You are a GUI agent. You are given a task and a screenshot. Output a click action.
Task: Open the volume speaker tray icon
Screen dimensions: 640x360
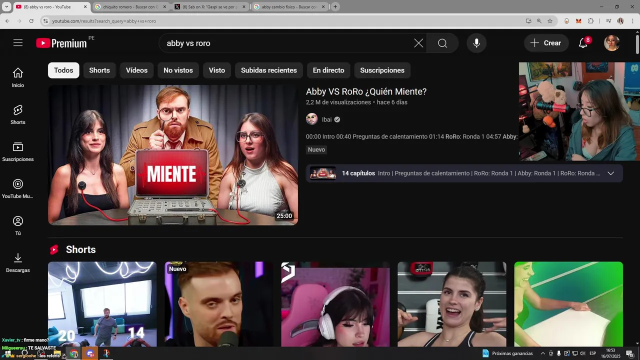click(582, 353)
